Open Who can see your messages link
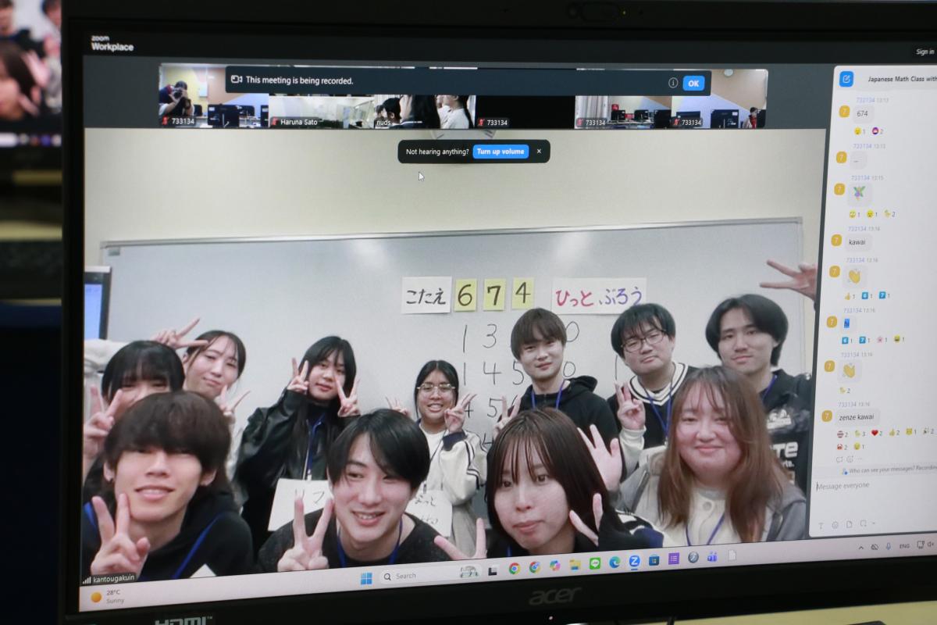 890,470
